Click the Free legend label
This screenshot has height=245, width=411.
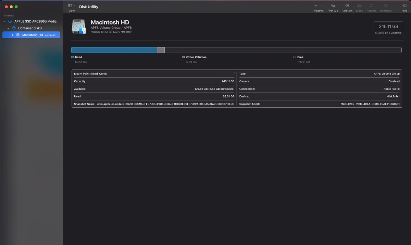pos(300,57)
